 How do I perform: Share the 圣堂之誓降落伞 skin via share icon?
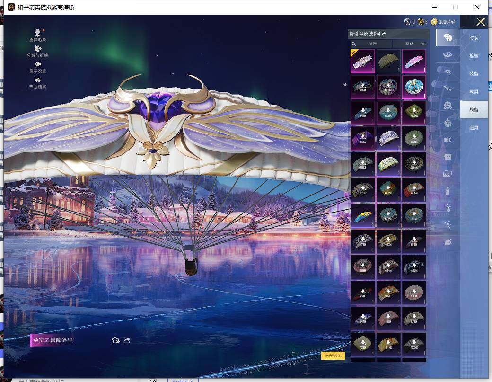pyautogui.click(x=126, y=340)
